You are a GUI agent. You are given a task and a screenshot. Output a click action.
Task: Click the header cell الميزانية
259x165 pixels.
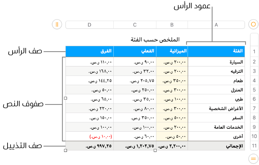[x=172, y=51]
